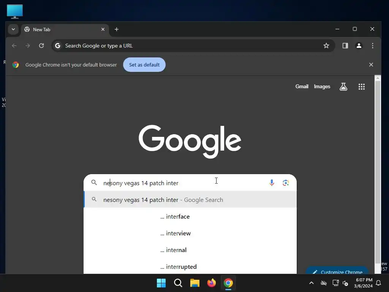The image size is (389, 292).
Task: Search by image with the Lens icon
Action: click(286, 183)
